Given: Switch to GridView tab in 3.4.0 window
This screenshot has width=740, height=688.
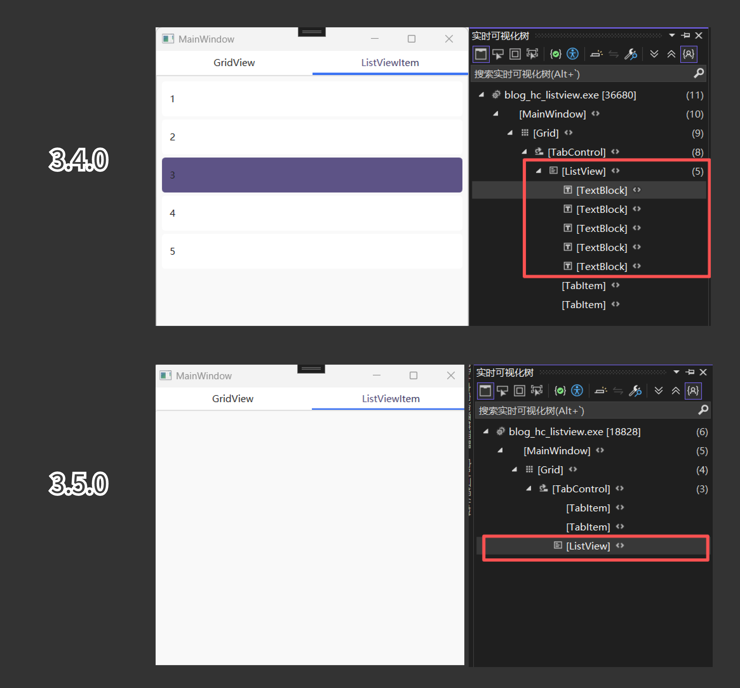Looking at the screenshot, I should point(234,63).
